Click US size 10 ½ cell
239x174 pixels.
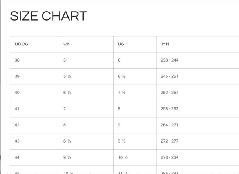click(122, 157)
